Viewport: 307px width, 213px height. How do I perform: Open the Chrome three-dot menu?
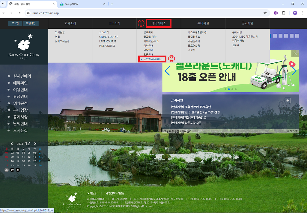303,13
